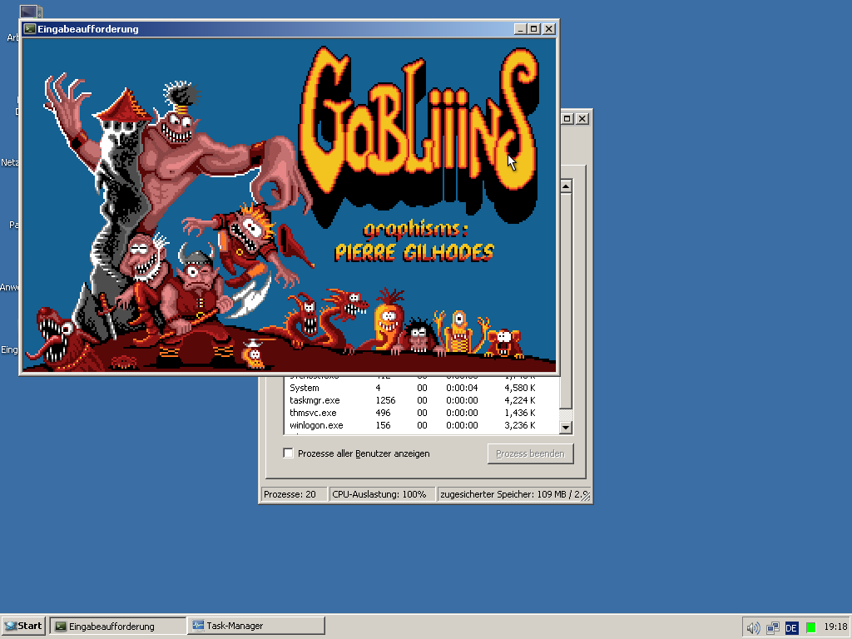The height and width of the screenshot is (639, 852).
Task: Click the Eingabeaufforderung window title bar text
Action: [88, 29]
